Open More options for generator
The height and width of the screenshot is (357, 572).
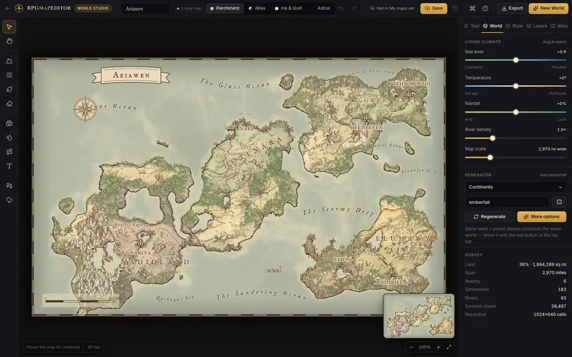pos(542,217)
